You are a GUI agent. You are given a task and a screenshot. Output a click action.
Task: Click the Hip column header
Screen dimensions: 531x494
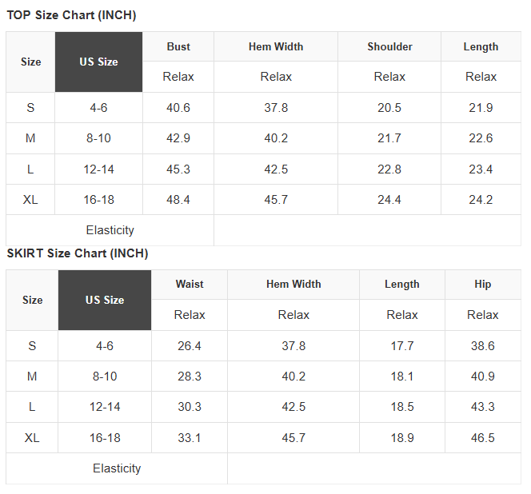pyautogui.click(x=482, y=284)
